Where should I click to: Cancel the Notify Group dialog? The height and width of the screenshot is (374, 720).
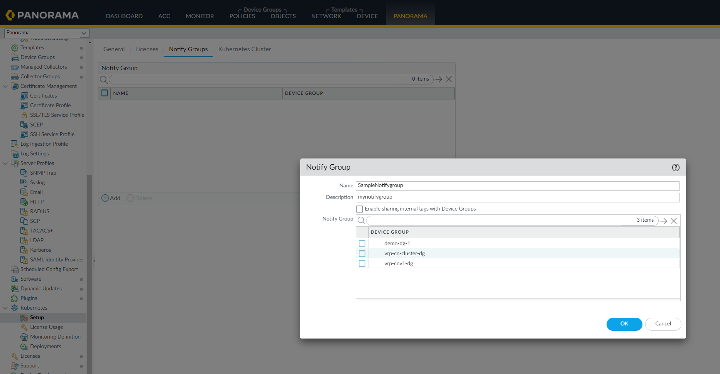[x=663, y=324]
